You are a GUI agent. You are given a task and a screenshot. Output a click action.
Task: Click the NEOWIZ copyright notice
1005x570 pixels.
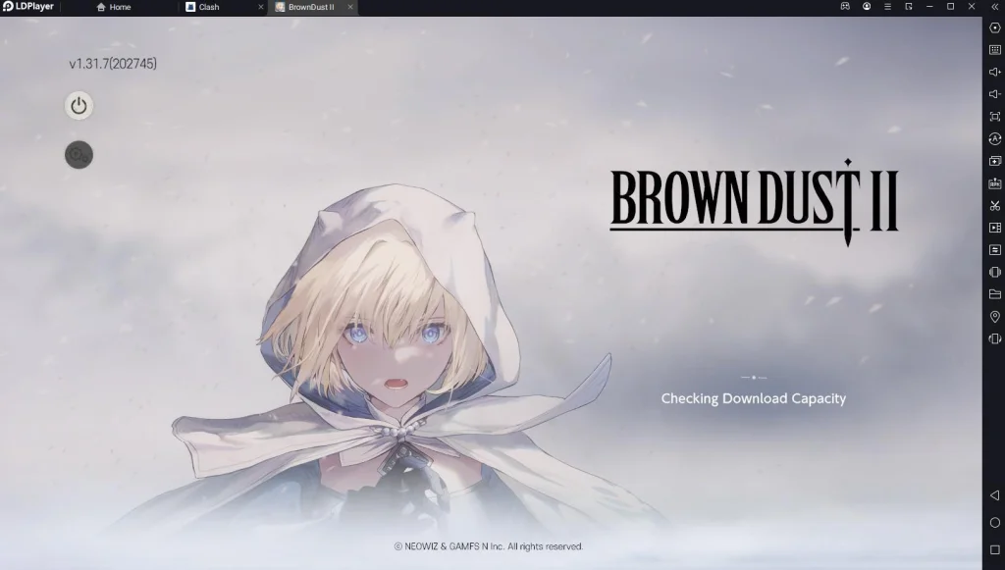click(x=489, y=546)
